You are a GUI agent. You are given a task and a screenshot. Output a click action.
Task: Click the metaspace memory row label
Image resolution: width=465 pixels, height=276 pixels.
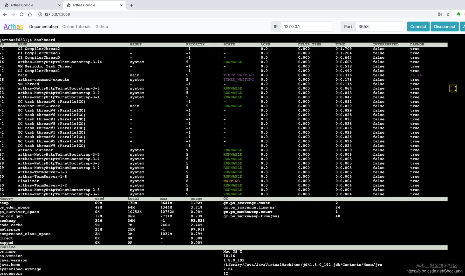pos(10,230)
